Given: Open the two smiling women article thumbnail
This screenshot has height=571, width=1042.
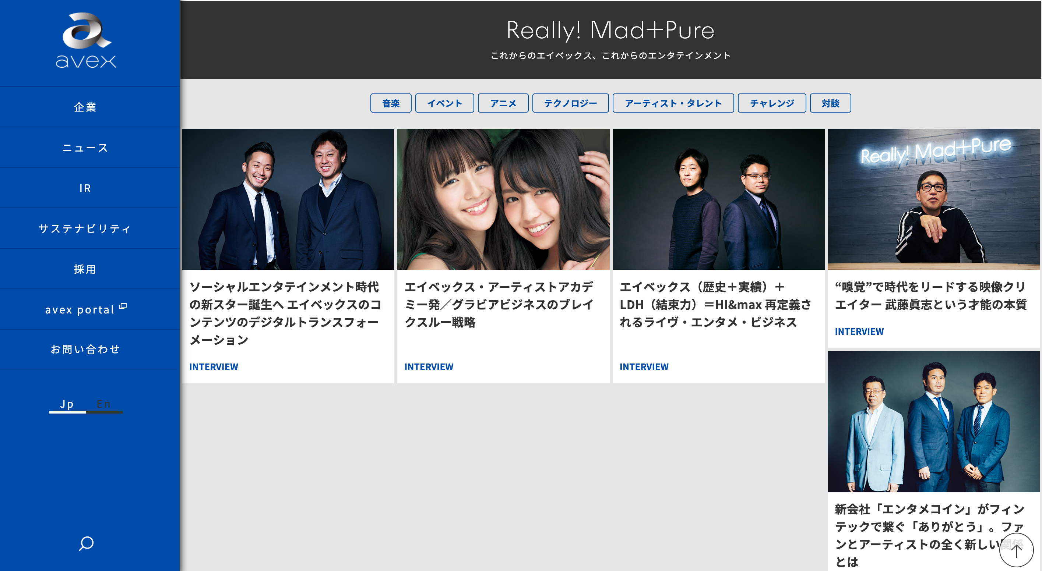Looking at the screenshot, I should pyautogui.click(x=503, y=199).
